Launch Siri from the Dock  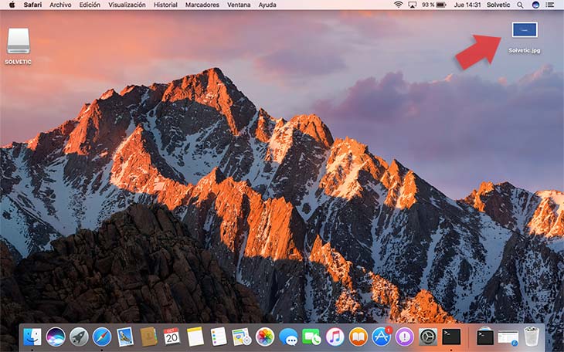[x=56, y=337]
